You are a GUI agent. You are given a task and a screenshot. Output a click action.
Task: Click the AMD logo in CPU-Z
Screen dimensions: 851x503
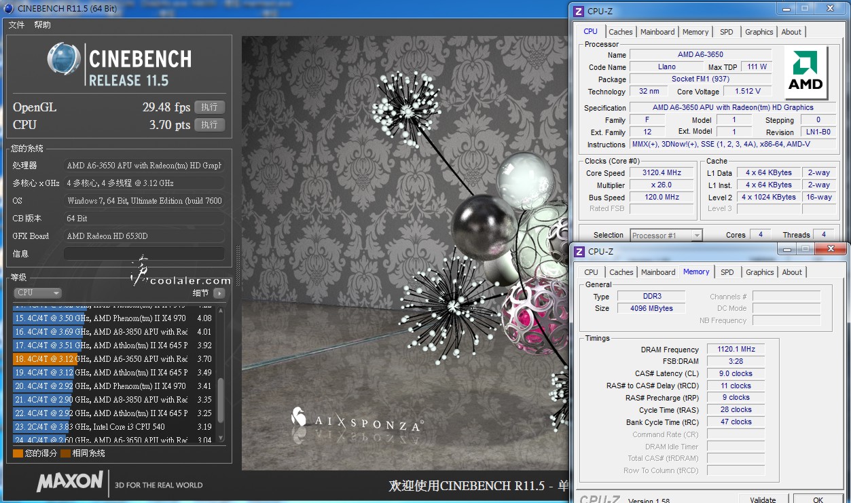click(805, 73)
